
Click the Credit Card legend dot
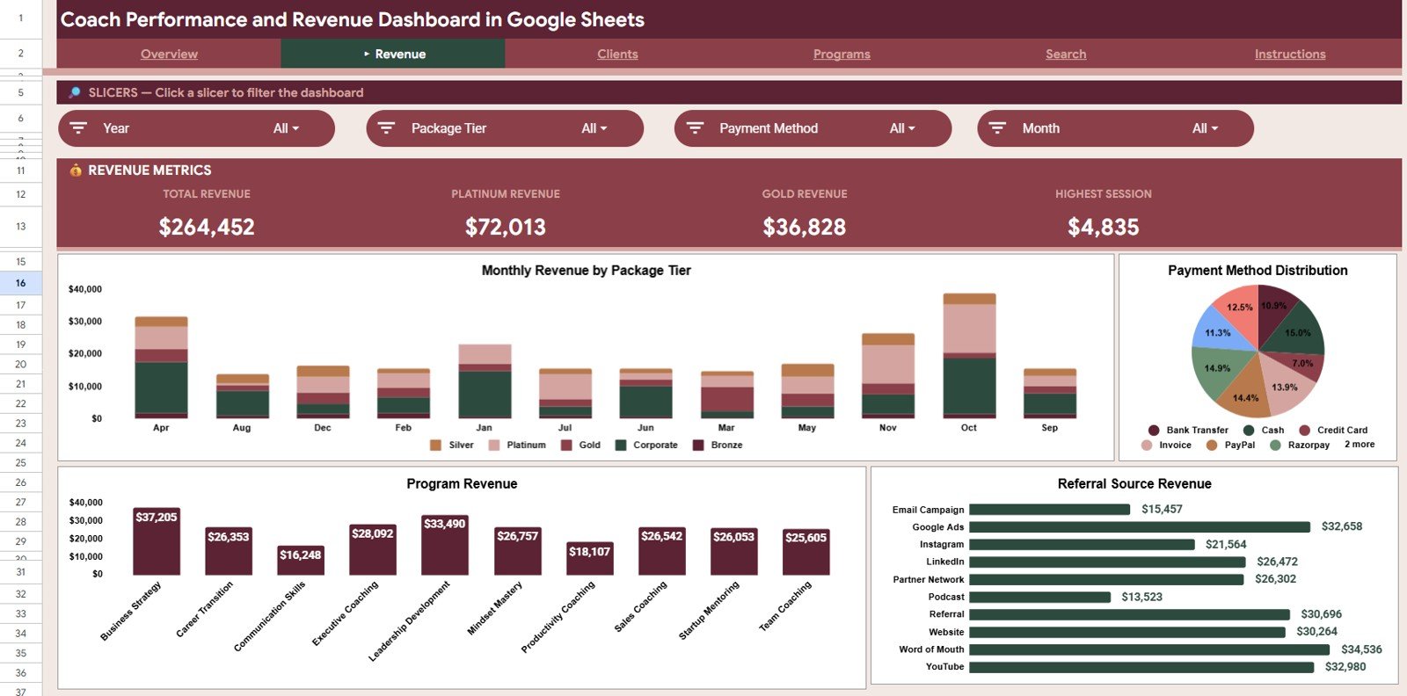pyautogui.click(x=1305, y=431)
